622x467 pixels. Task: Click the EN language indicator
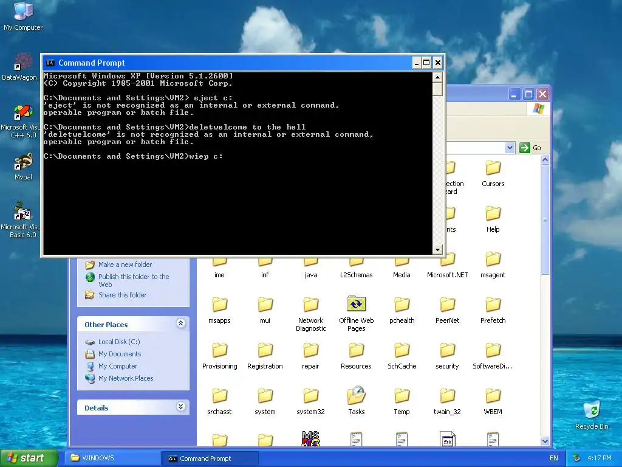[554, 458]
